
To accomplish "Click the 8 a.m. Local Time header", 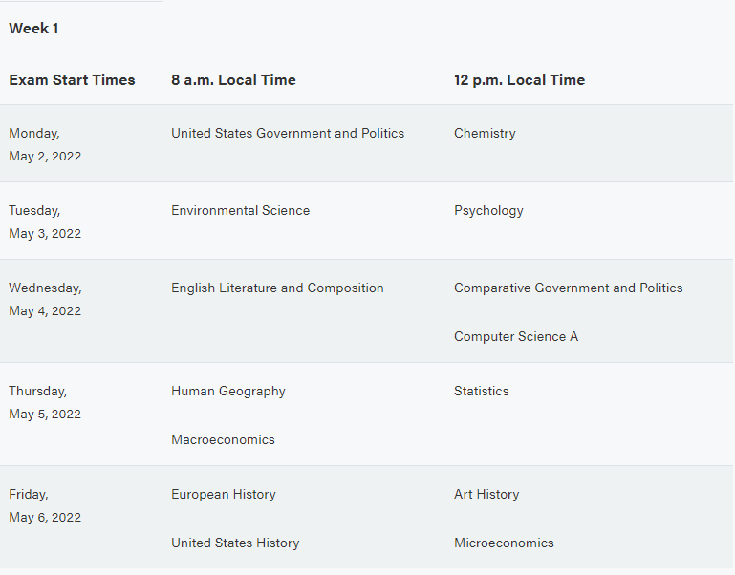I will pyautogui.click(x=233, y=80).
